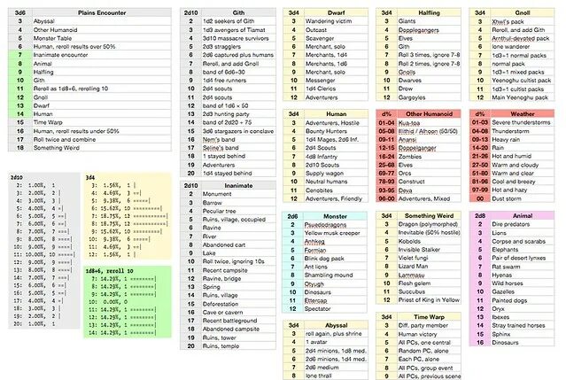The height and width of the screenshot is (380, 566).
Task: Select the green highlighted cell numbered 10
Action: click(19, 80)
